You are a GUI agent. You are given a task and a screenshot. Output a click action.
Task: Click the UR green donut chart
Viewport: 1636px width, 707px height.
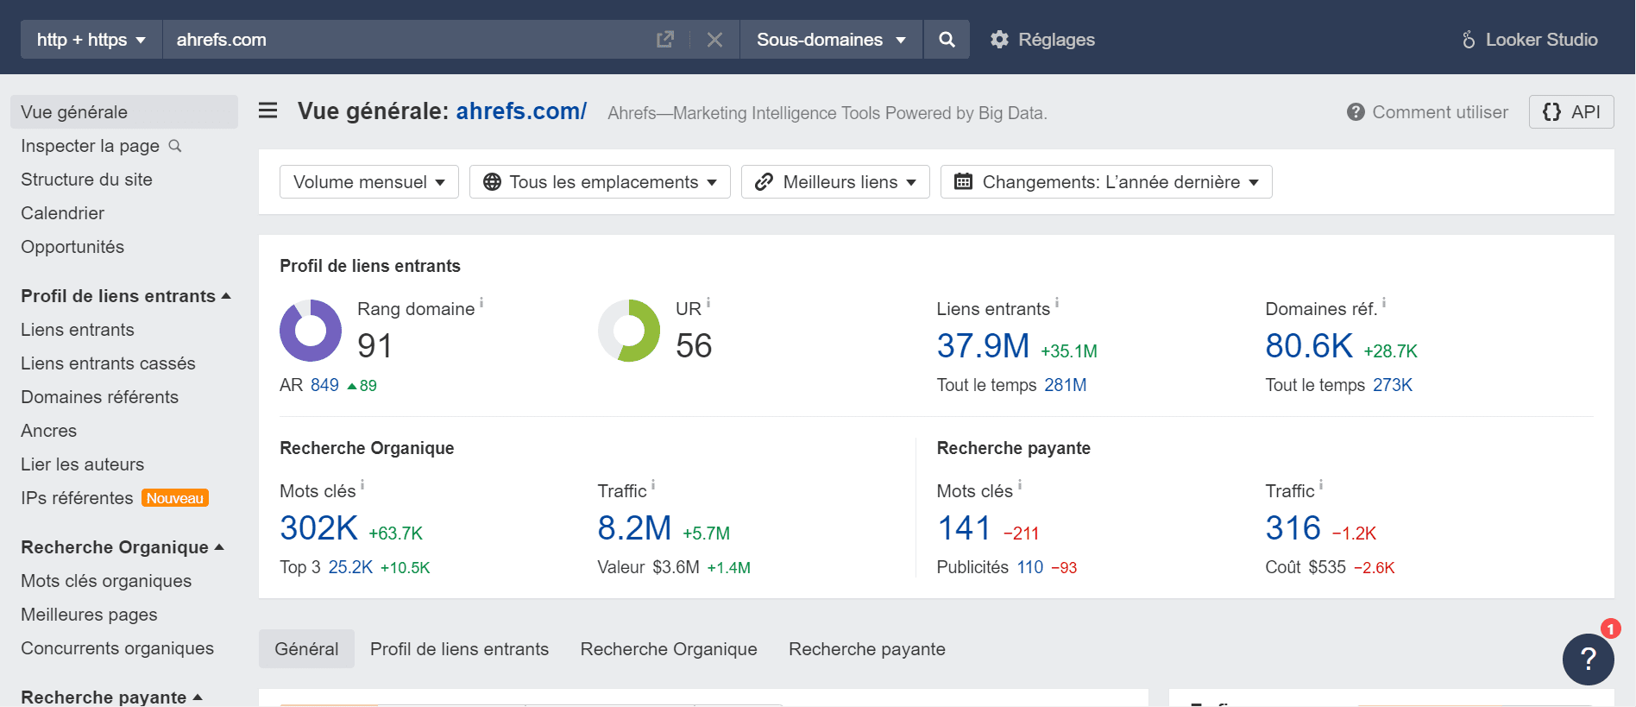pyautogui.click(x=629, y=331)
